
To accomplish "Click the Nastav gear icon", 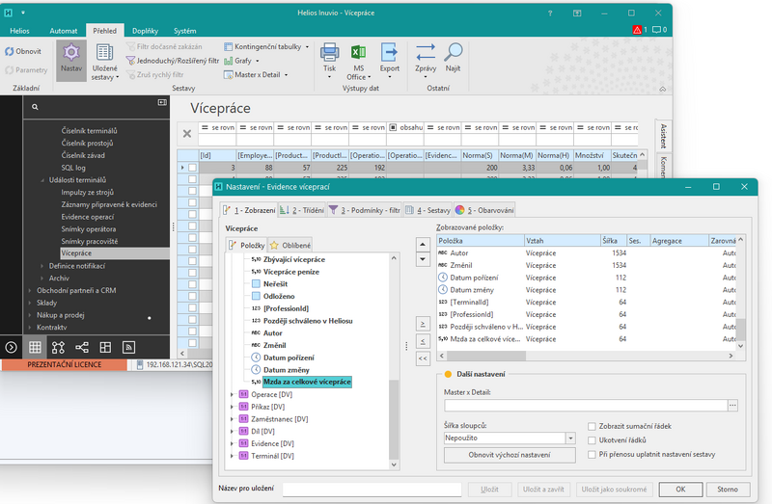I will click(71, 52).
